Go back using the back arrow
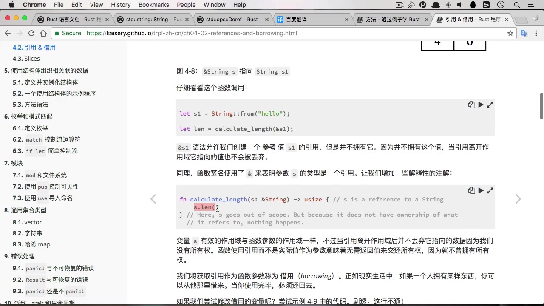This screenshot has width=544, height=306. pyautogui.click(x=8, y=33)
